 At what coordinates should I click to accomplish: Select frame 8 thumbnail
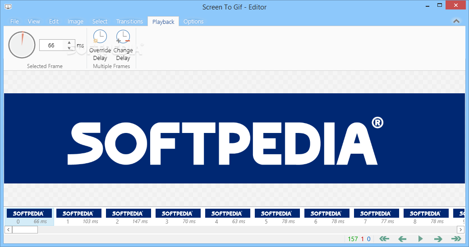[426, 217]
